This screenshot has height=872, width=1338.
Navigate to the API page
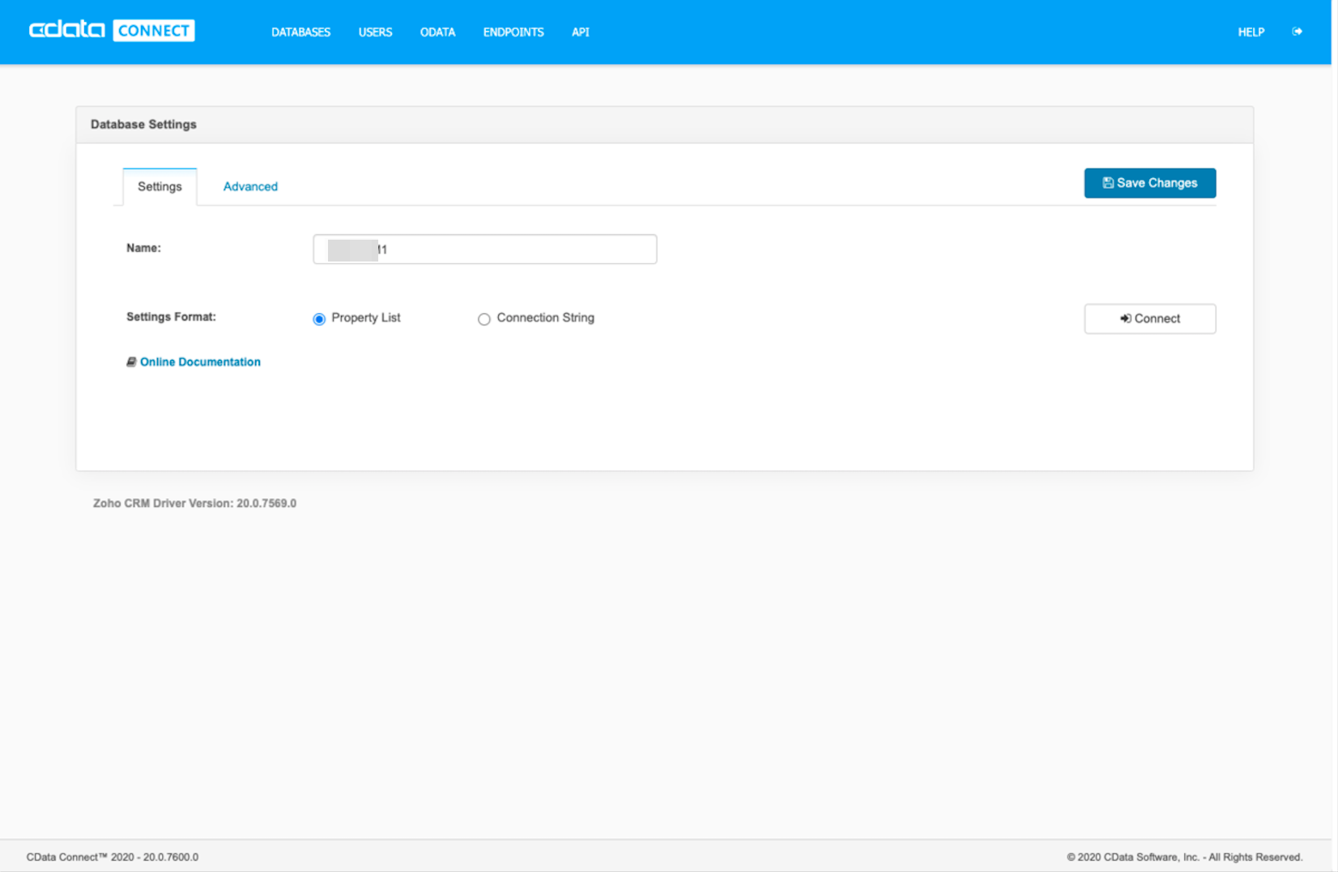pos(580,32)
